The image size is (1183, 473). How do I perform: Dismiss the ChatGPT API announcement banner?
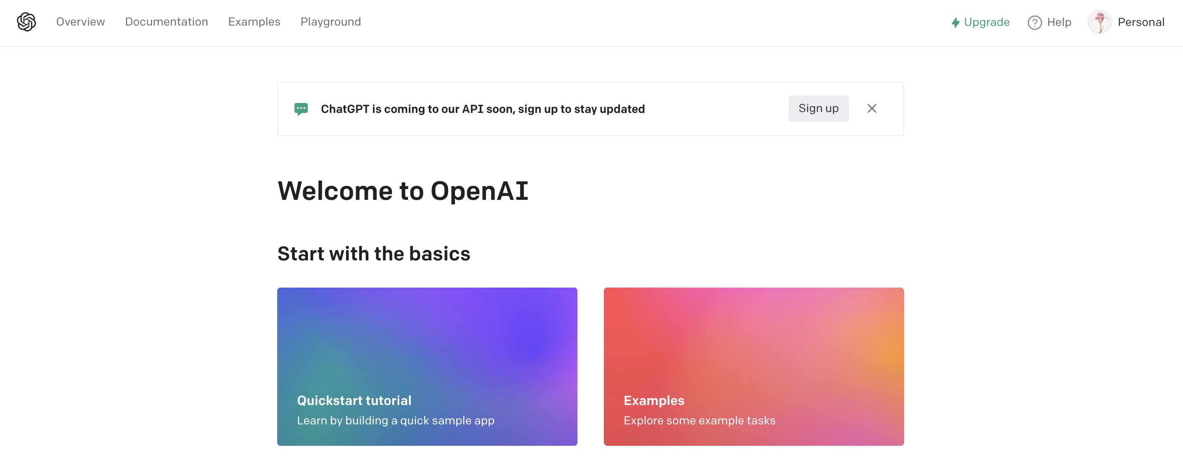872,109
